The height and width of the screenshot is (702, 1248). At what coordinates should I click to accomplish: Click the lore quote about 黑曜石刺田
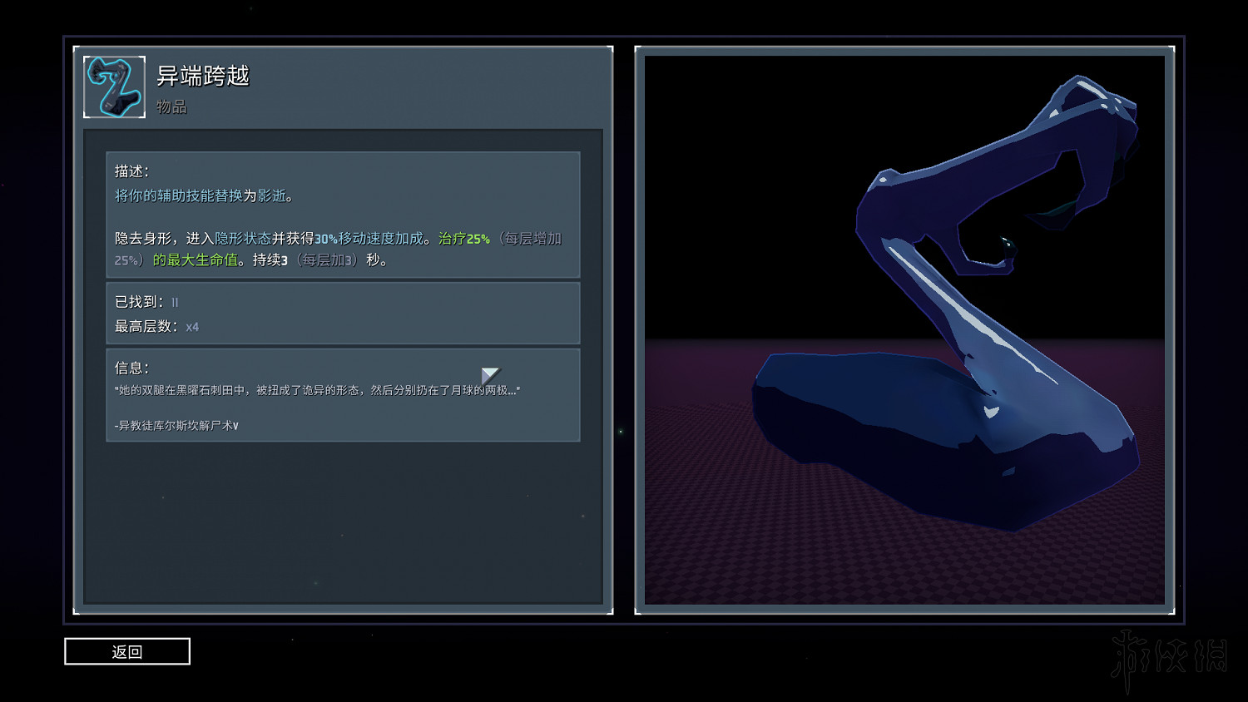(x=316, y=390)
